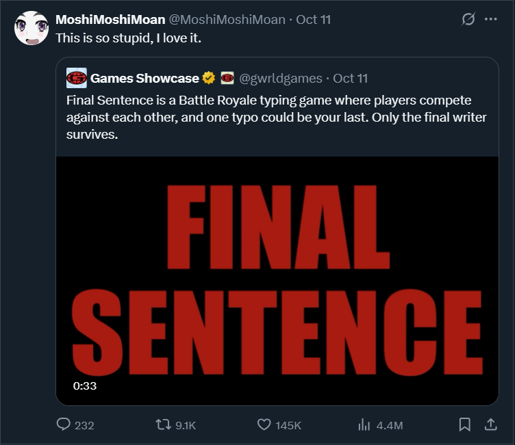View post analytics bar-chart icon
Image resolution: width=515 pixels, height=445 pixels.
(364, 425)
